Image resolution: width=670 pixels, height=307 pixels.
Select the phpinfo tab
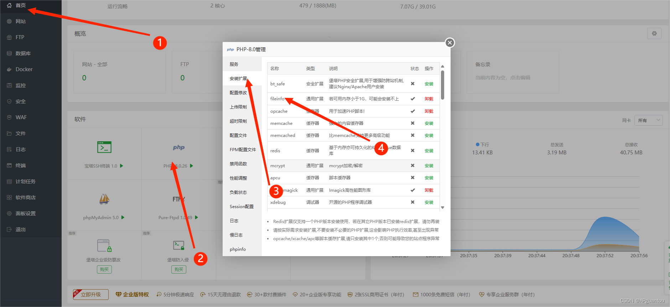pos(242,249)
